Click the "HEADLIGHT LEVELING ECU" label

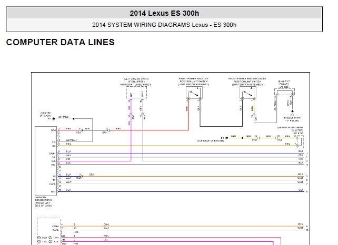click(x=136, y=85)
